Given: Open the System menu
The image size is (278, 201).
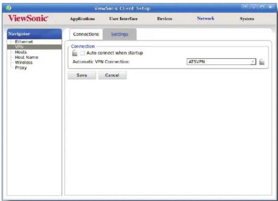Looking at the screenshot, I should click(247, 19).
